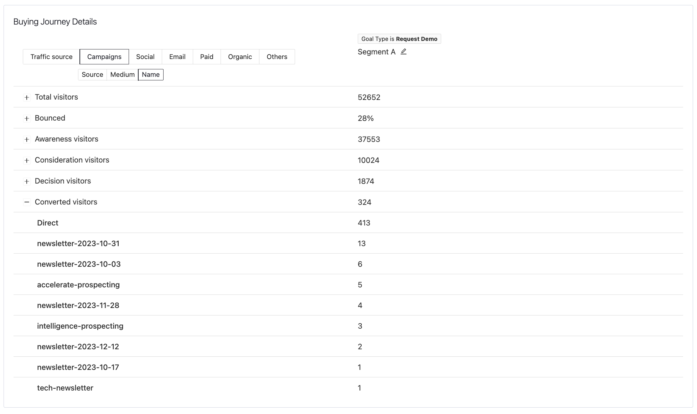Select the Campaigns tab
697x414 pixels.
104,57
